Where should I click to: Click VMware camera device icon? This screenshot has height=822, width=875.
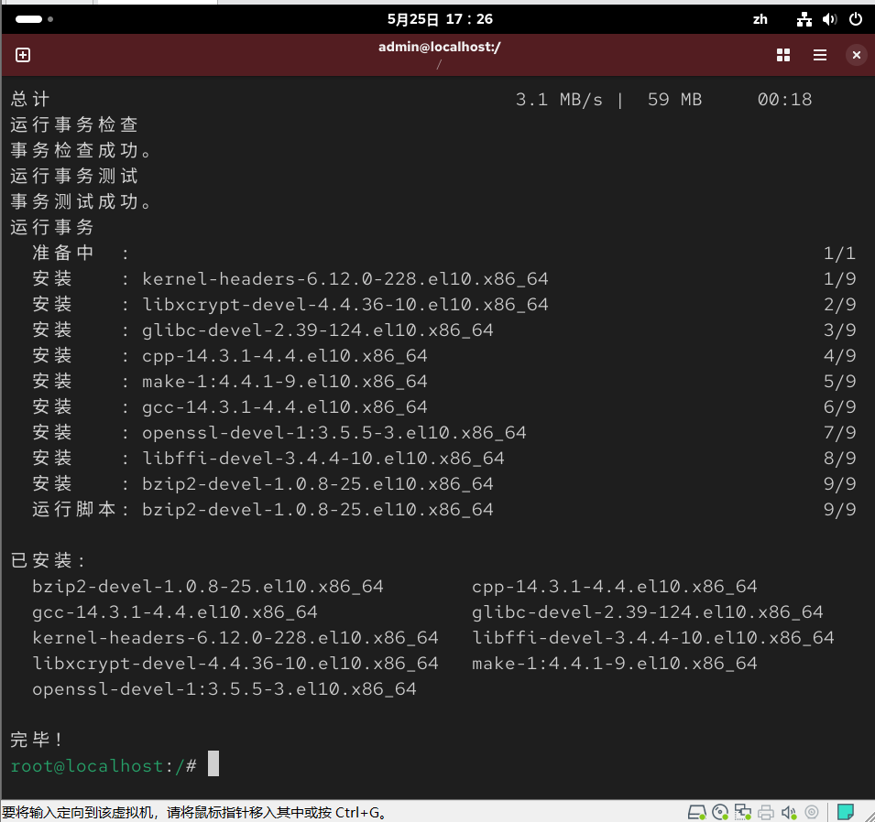point(812,812)
